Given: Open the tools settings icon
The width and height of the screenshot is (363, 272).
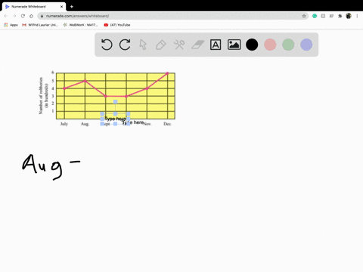Looking at the screenshot, I should [x=179, y=45].
